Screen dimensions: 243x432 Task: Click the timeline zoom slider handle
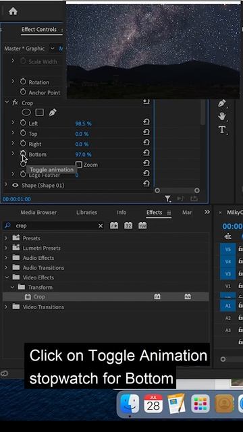tap(223, 359)
